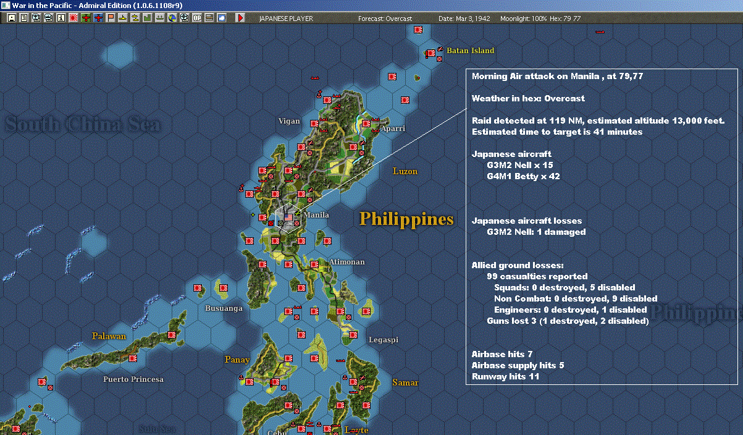The image size is (743, 435).
Task: Click the blue cloud weather toolbar icon
Action: (x=222, y=18)
